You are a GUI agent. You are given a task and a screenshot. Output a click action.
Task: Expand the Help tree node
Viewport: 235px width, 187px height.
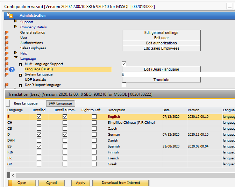click(16, 53)
